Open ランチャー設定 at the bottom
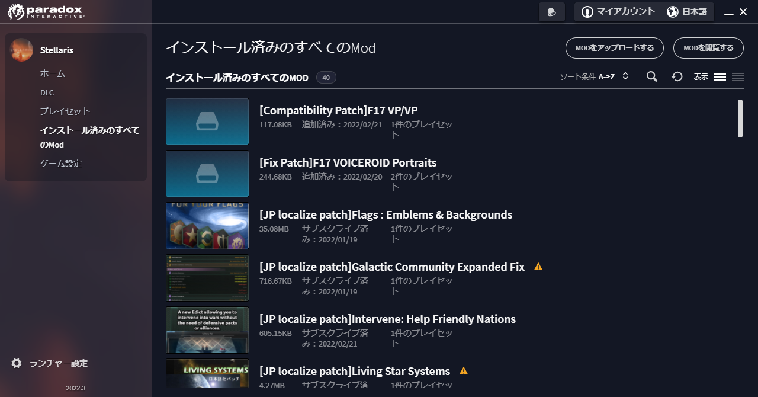This screenshot has width=758, height=397. (x=50, y=363)
